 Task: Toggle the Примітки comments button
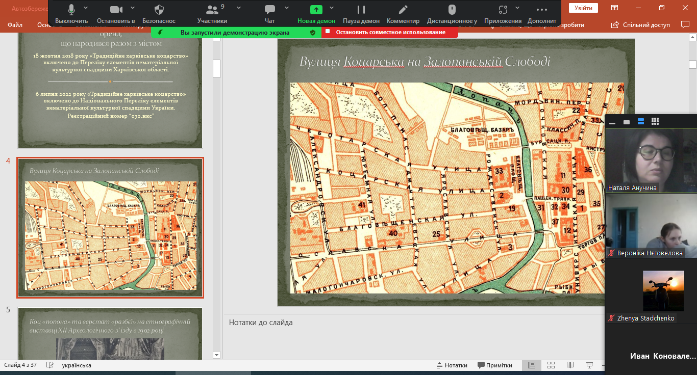point(495,365)
